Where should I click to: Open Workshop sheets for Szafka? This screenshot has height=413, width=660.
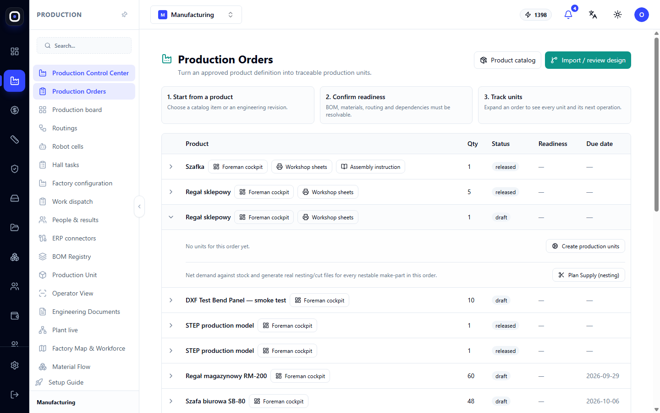pyautogui.click(x=302, y=167)
